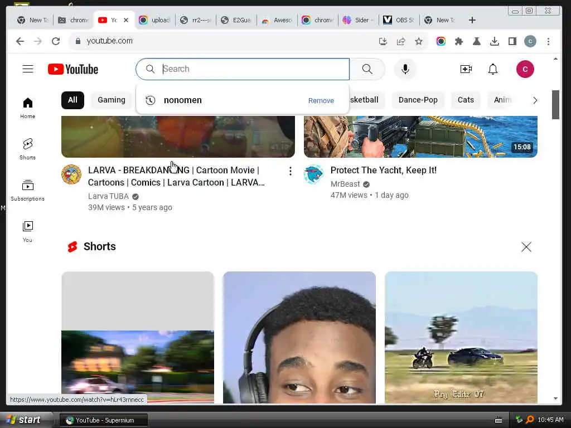The width and height of the screenshot is (571, 428).
Task: Click the Shorts section heading
Action: coord(99,246)
